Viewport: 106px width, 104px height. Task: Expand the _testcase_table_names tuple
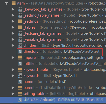(x=13, y=33)
